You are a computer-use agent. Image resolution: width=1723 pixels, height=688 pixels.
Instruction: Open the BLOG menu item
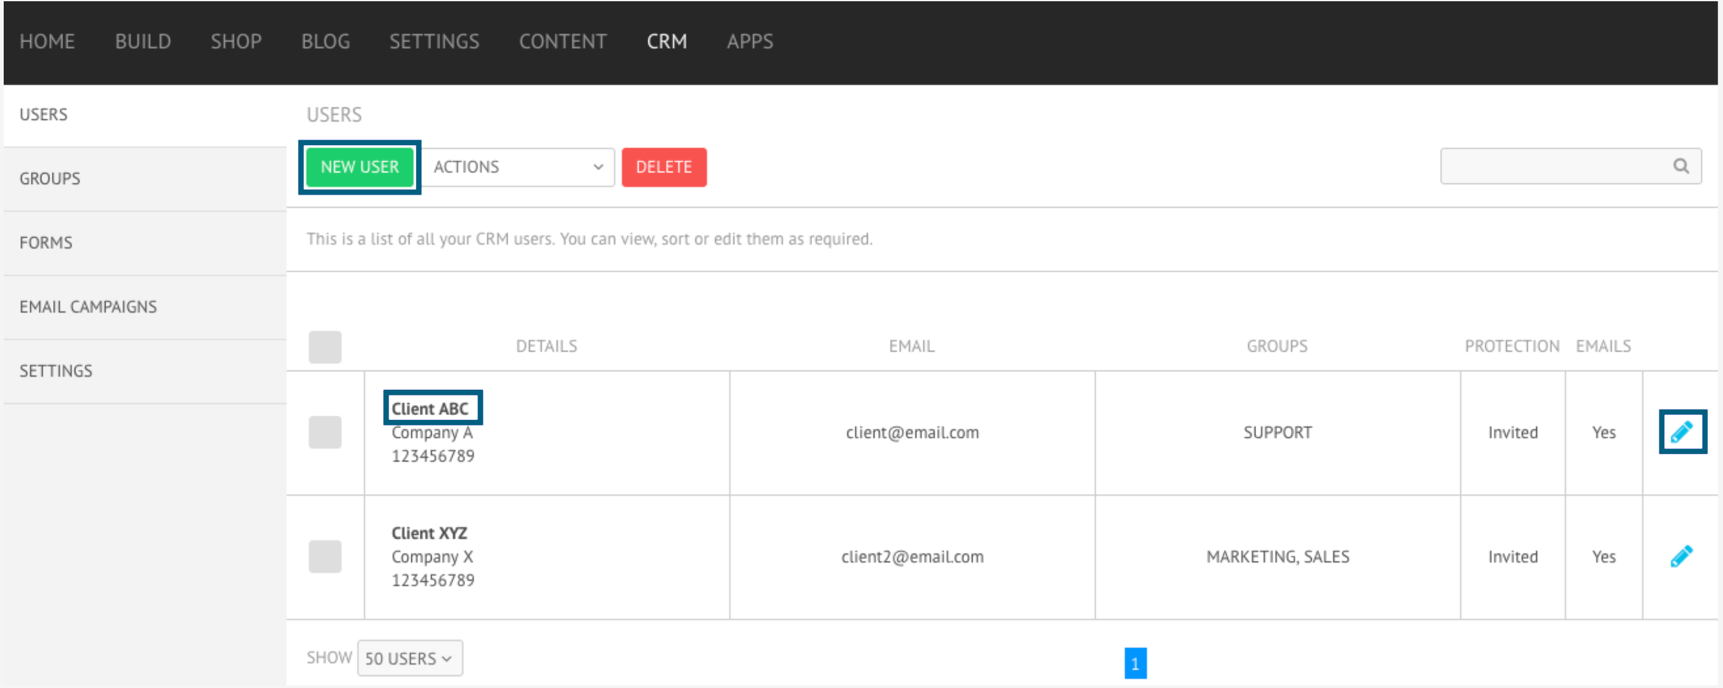[325, 41]
